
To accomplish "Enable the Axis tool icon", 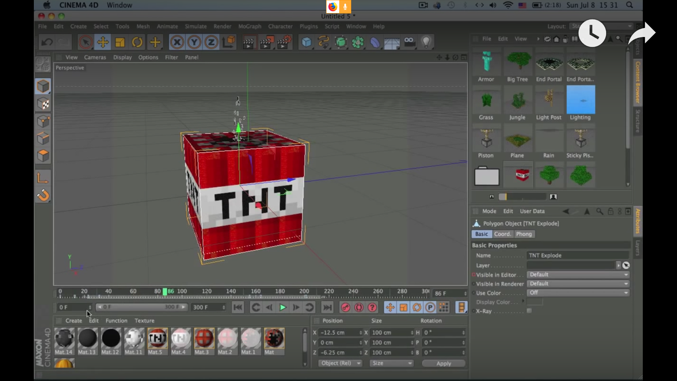I will [43, 178].
